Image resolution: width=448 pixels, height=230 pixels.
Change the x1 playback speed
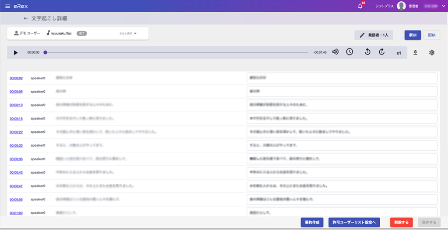point(399,53)
